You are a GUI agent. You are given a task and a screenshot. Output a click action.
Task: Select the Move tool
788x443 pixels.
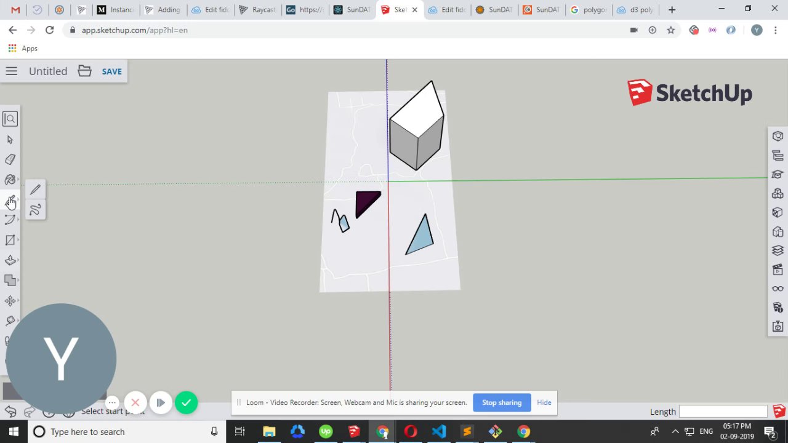10,301
